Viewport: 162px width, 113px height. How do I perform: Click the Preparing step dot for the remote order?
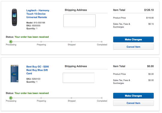(x=41, y=42)
